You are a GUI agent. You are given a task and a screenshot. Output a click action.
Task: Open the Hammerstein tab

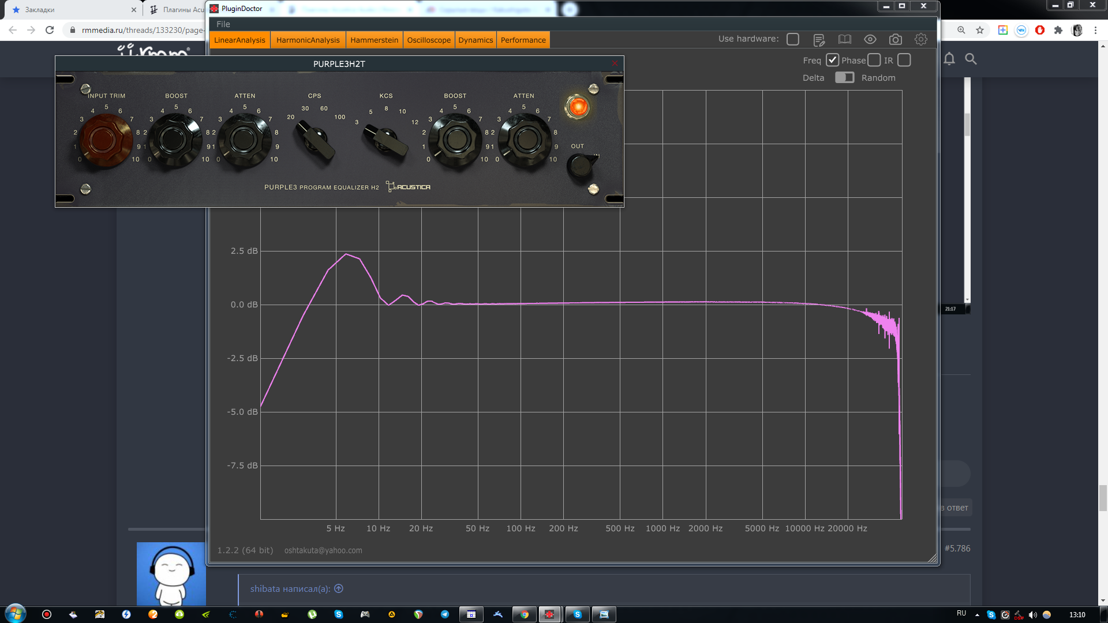click(374, 40)
